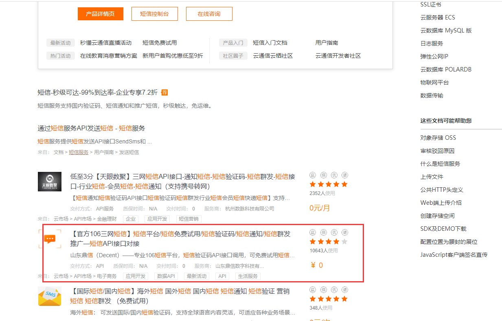
Task: Open 什么是短信服务 document link
Action: [440, 164]
